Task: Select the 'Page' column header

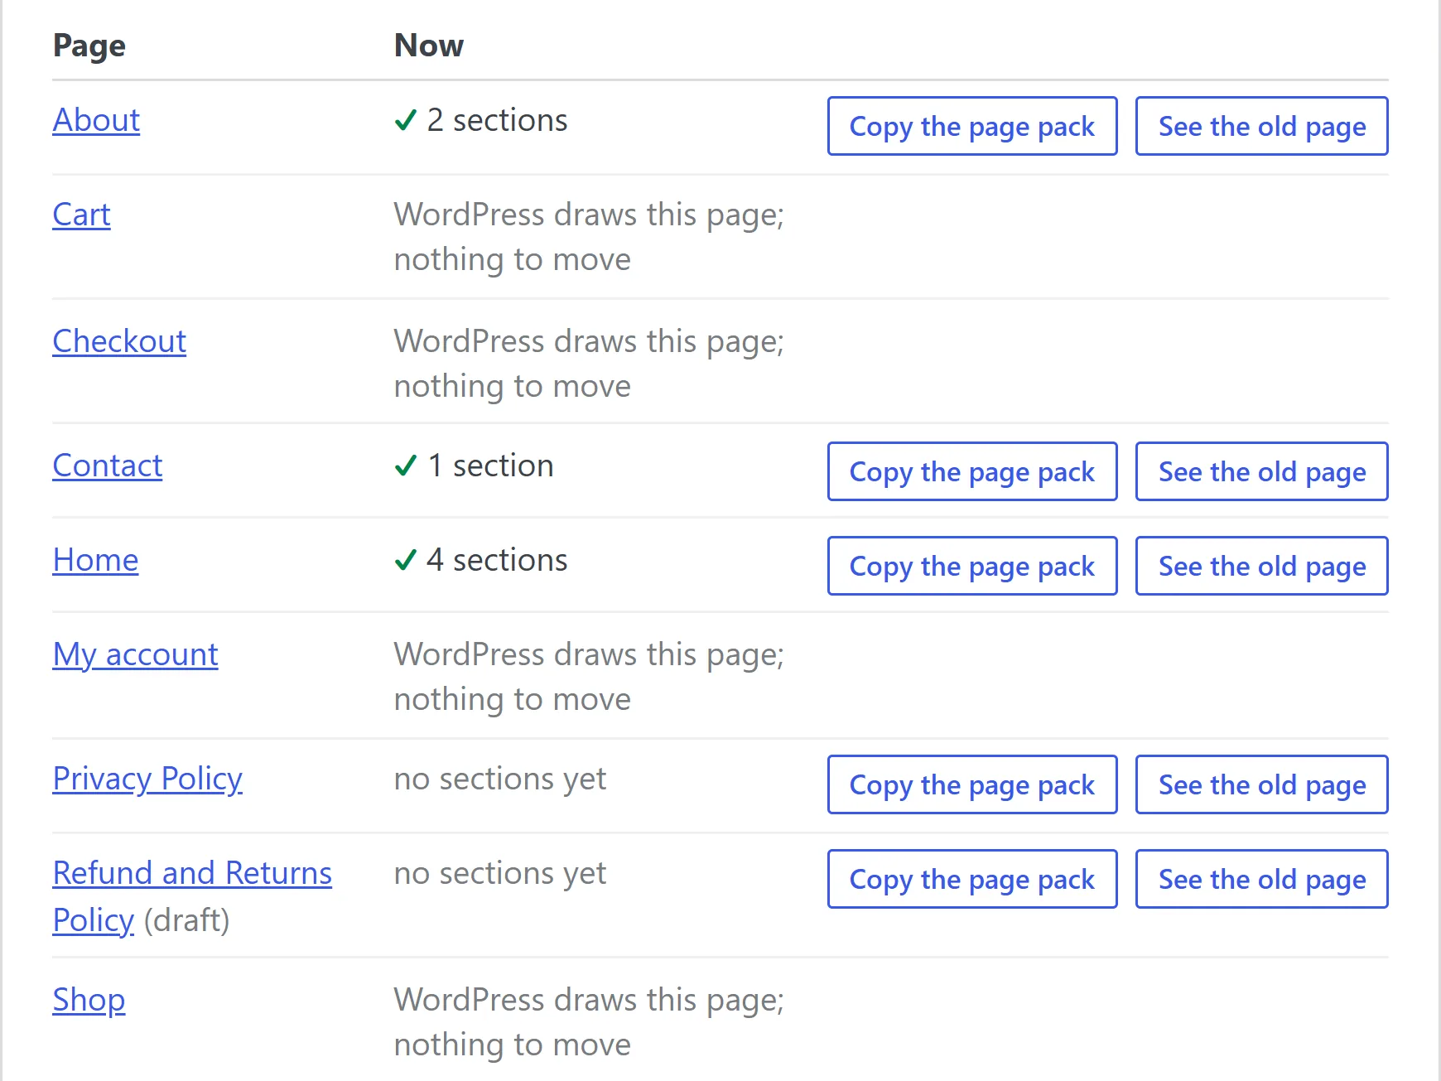Action: point(89,46)
